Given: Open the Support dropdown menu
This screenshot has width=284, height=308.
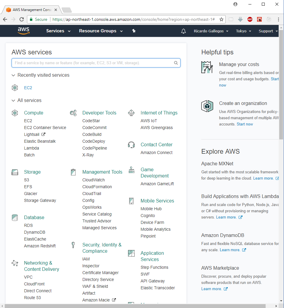Looking at the screenshot, I should tap(268, 31).
